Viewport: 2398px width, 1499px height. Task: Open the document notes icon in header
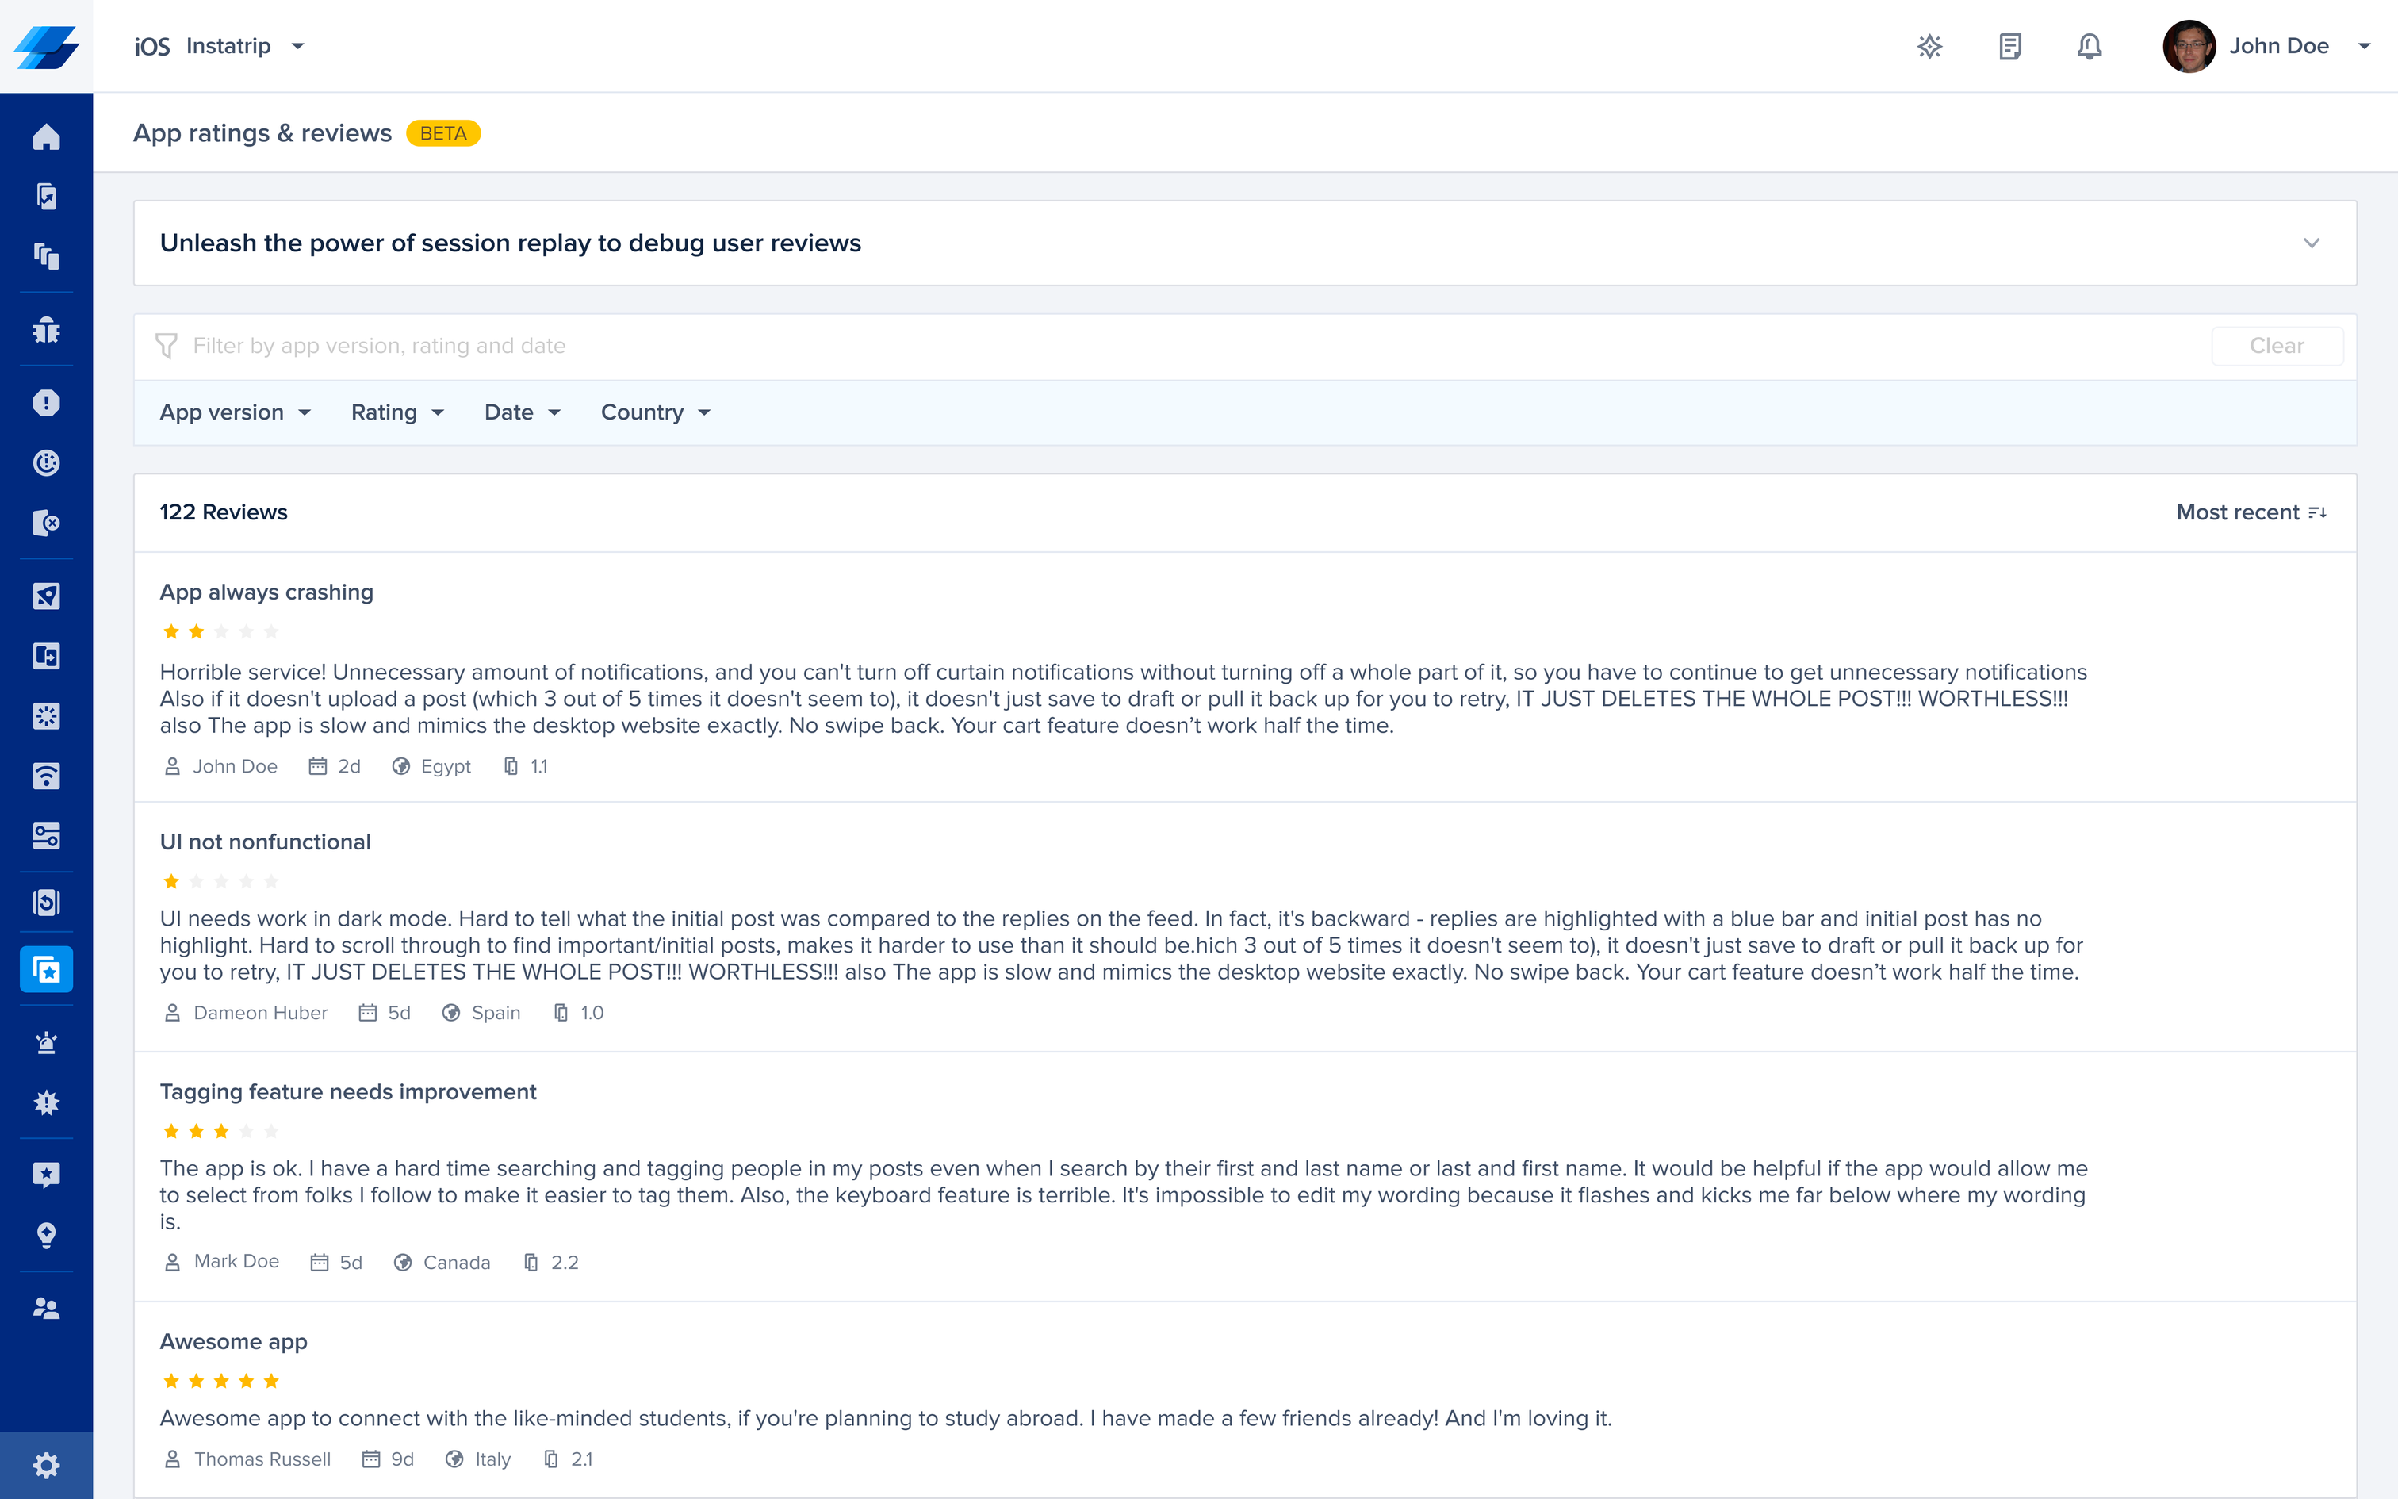click(x=2009, y=47)
